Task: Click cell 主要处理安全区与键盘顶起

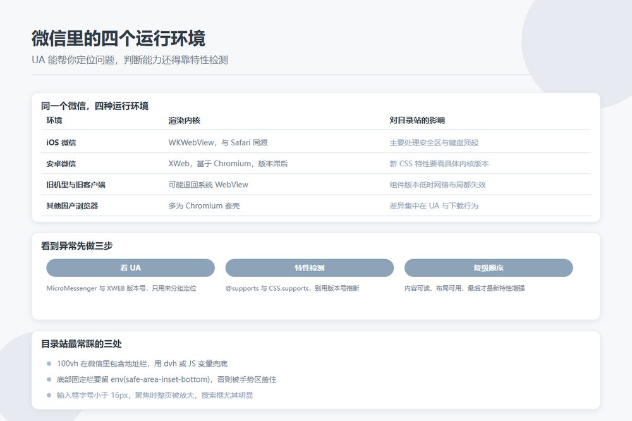Action: (x=434, y=142)
